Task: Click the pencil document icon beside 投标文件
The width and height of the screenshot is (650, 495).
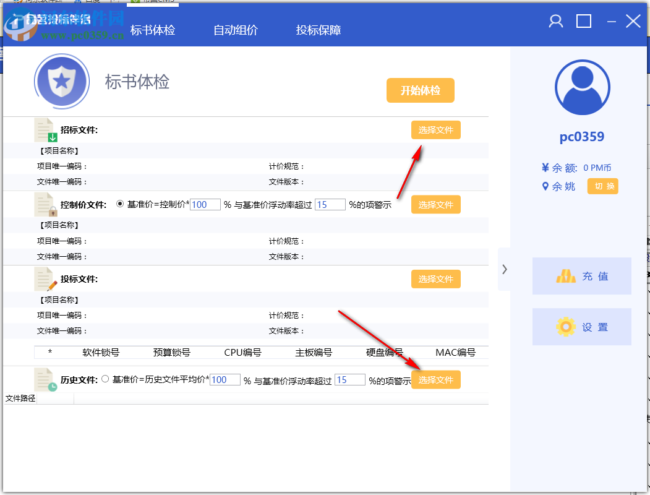Action: click(43, 278)
